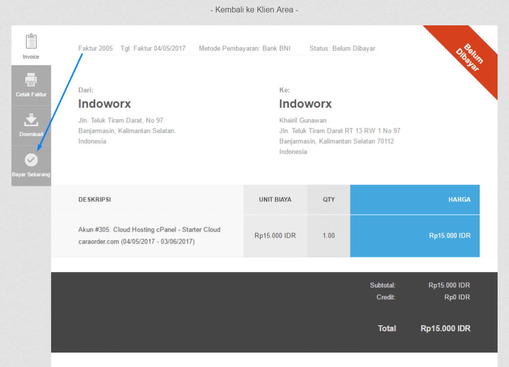Click the Dari: label
The image size is (509, 367).
pyautogui.click(x=85, y=90)
